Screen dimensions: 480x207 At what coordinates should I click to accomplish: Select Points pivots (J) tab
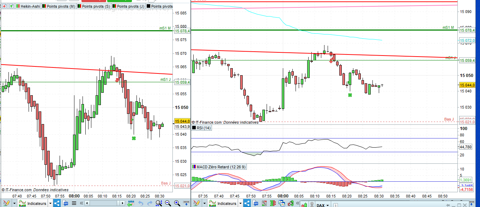128,6
